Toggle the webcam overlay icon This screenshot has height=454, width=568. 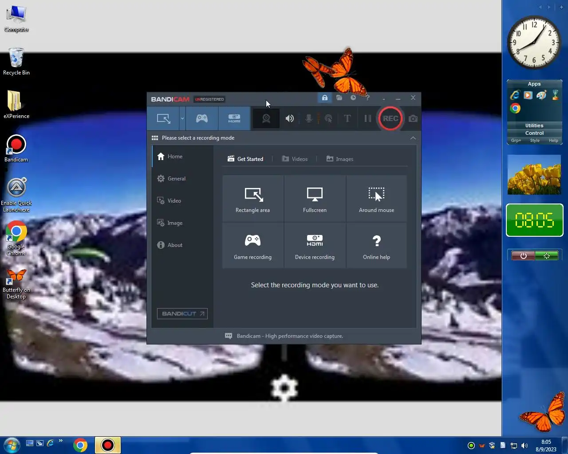266,118
